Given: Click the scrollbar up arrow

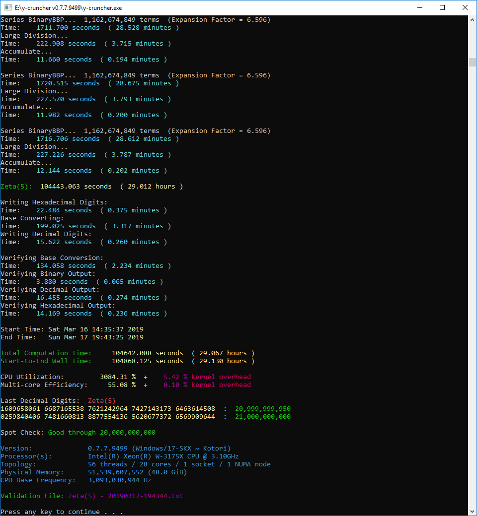Looking at the screenshot, I should click(472, 20).
